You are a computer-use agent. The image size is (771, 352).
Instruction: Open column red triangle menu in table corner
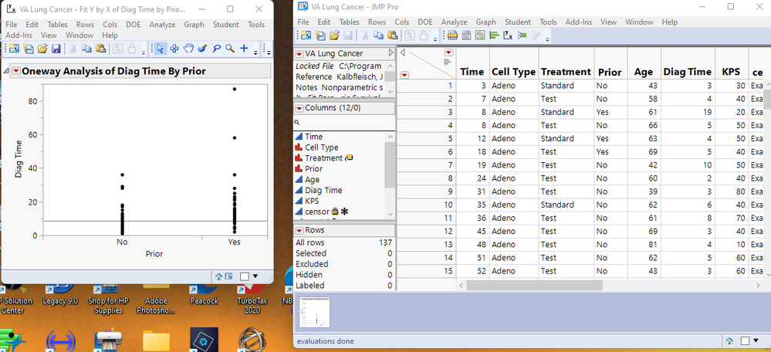tap(448, 52)
